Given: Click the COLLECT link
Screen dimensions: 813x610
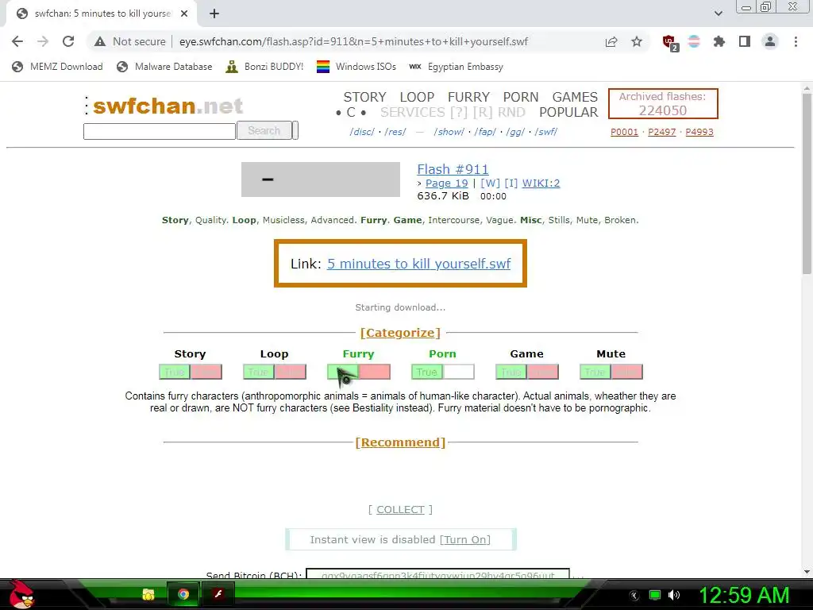Looking at the screenshot, I should 400,509.
